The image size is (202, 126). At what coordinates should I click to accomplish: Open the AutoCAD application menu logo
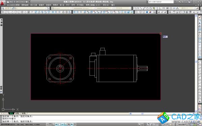pos(2,3)
